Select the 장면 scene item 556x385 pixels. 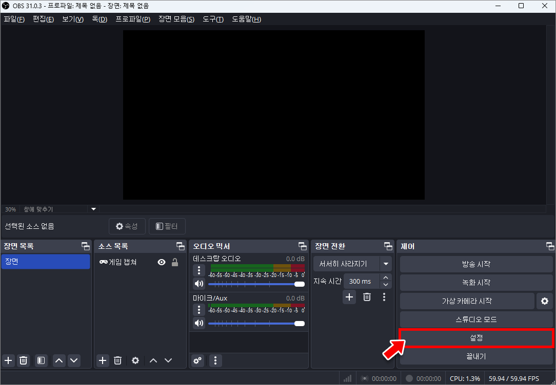pos(45,262)
